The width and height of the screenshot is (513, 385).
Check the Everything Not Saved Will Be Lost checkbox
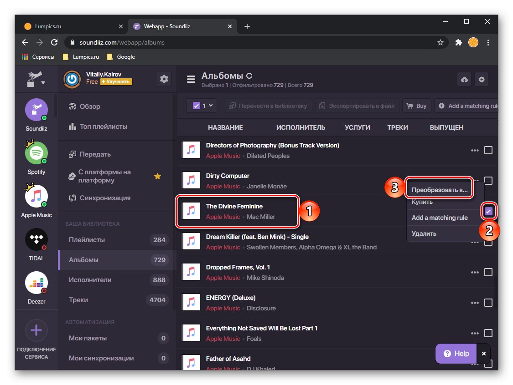(488, 333)
